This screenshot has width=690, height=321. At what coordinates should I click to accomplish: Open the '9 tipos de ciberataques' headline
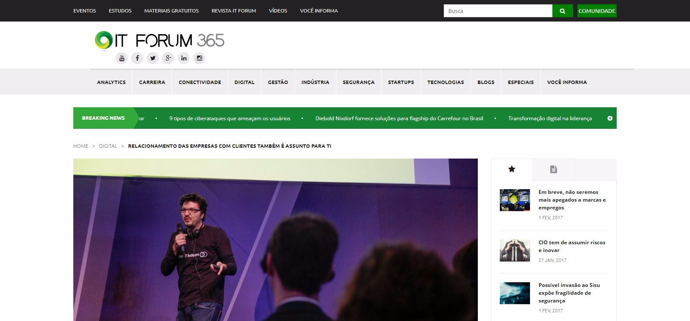pyautogui.click(x=230, y=118)
